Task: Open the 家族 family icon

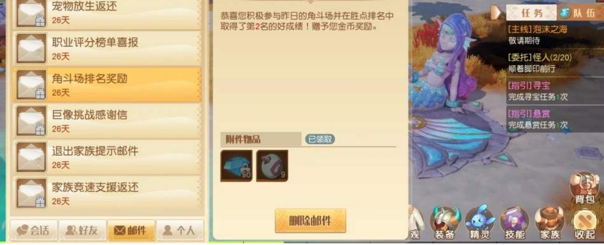Action: 550,224
